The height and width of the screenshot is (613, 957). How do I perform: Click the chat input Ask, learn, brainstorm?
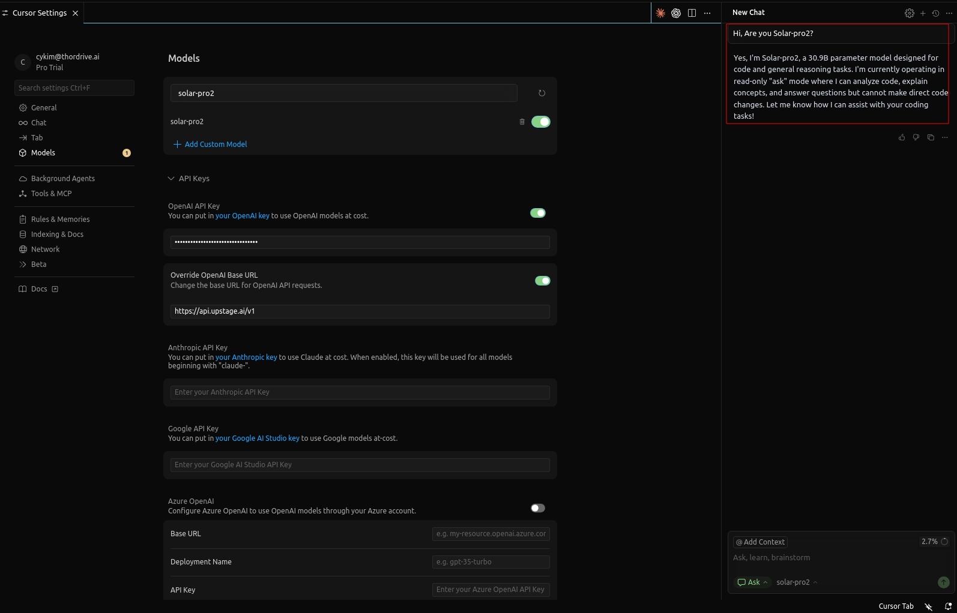pos(841,558)
